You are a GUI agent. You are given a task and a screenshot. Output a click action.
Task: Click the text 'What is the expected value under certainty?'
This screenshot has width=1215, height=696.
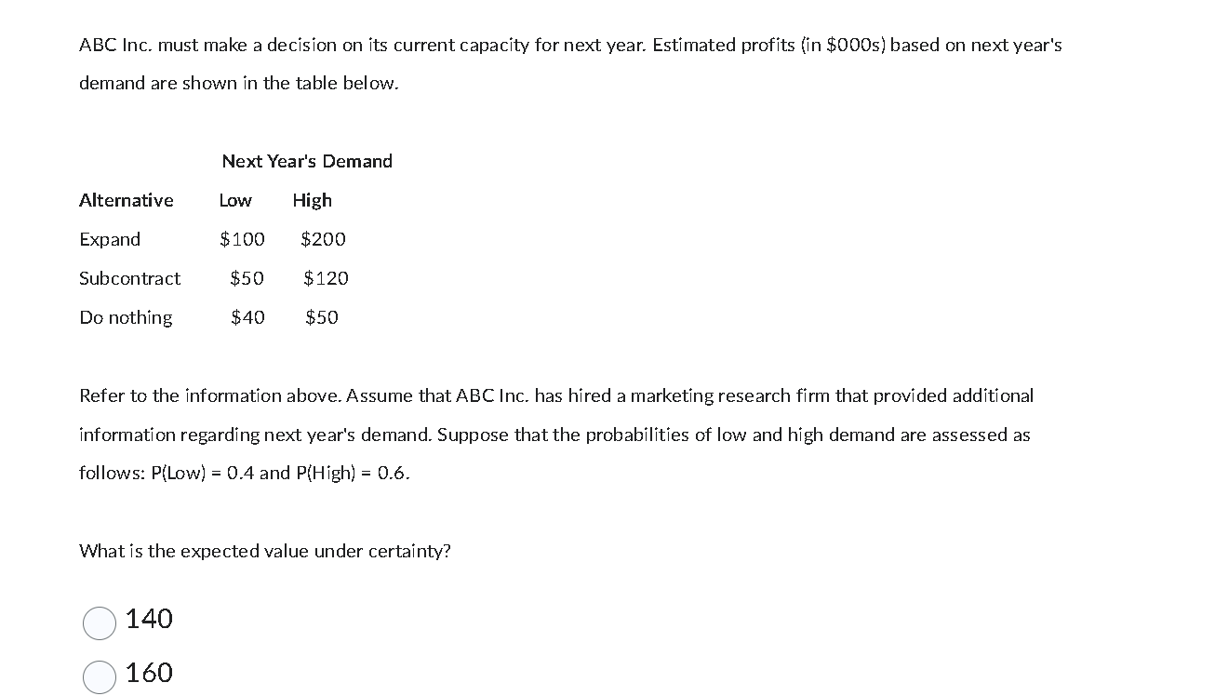click(x=264, y=551)
